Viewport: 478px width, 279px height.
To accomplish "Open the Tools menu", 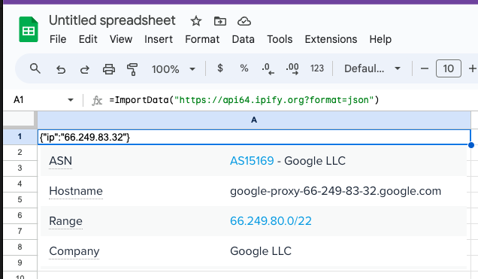I will coord(280,39).
